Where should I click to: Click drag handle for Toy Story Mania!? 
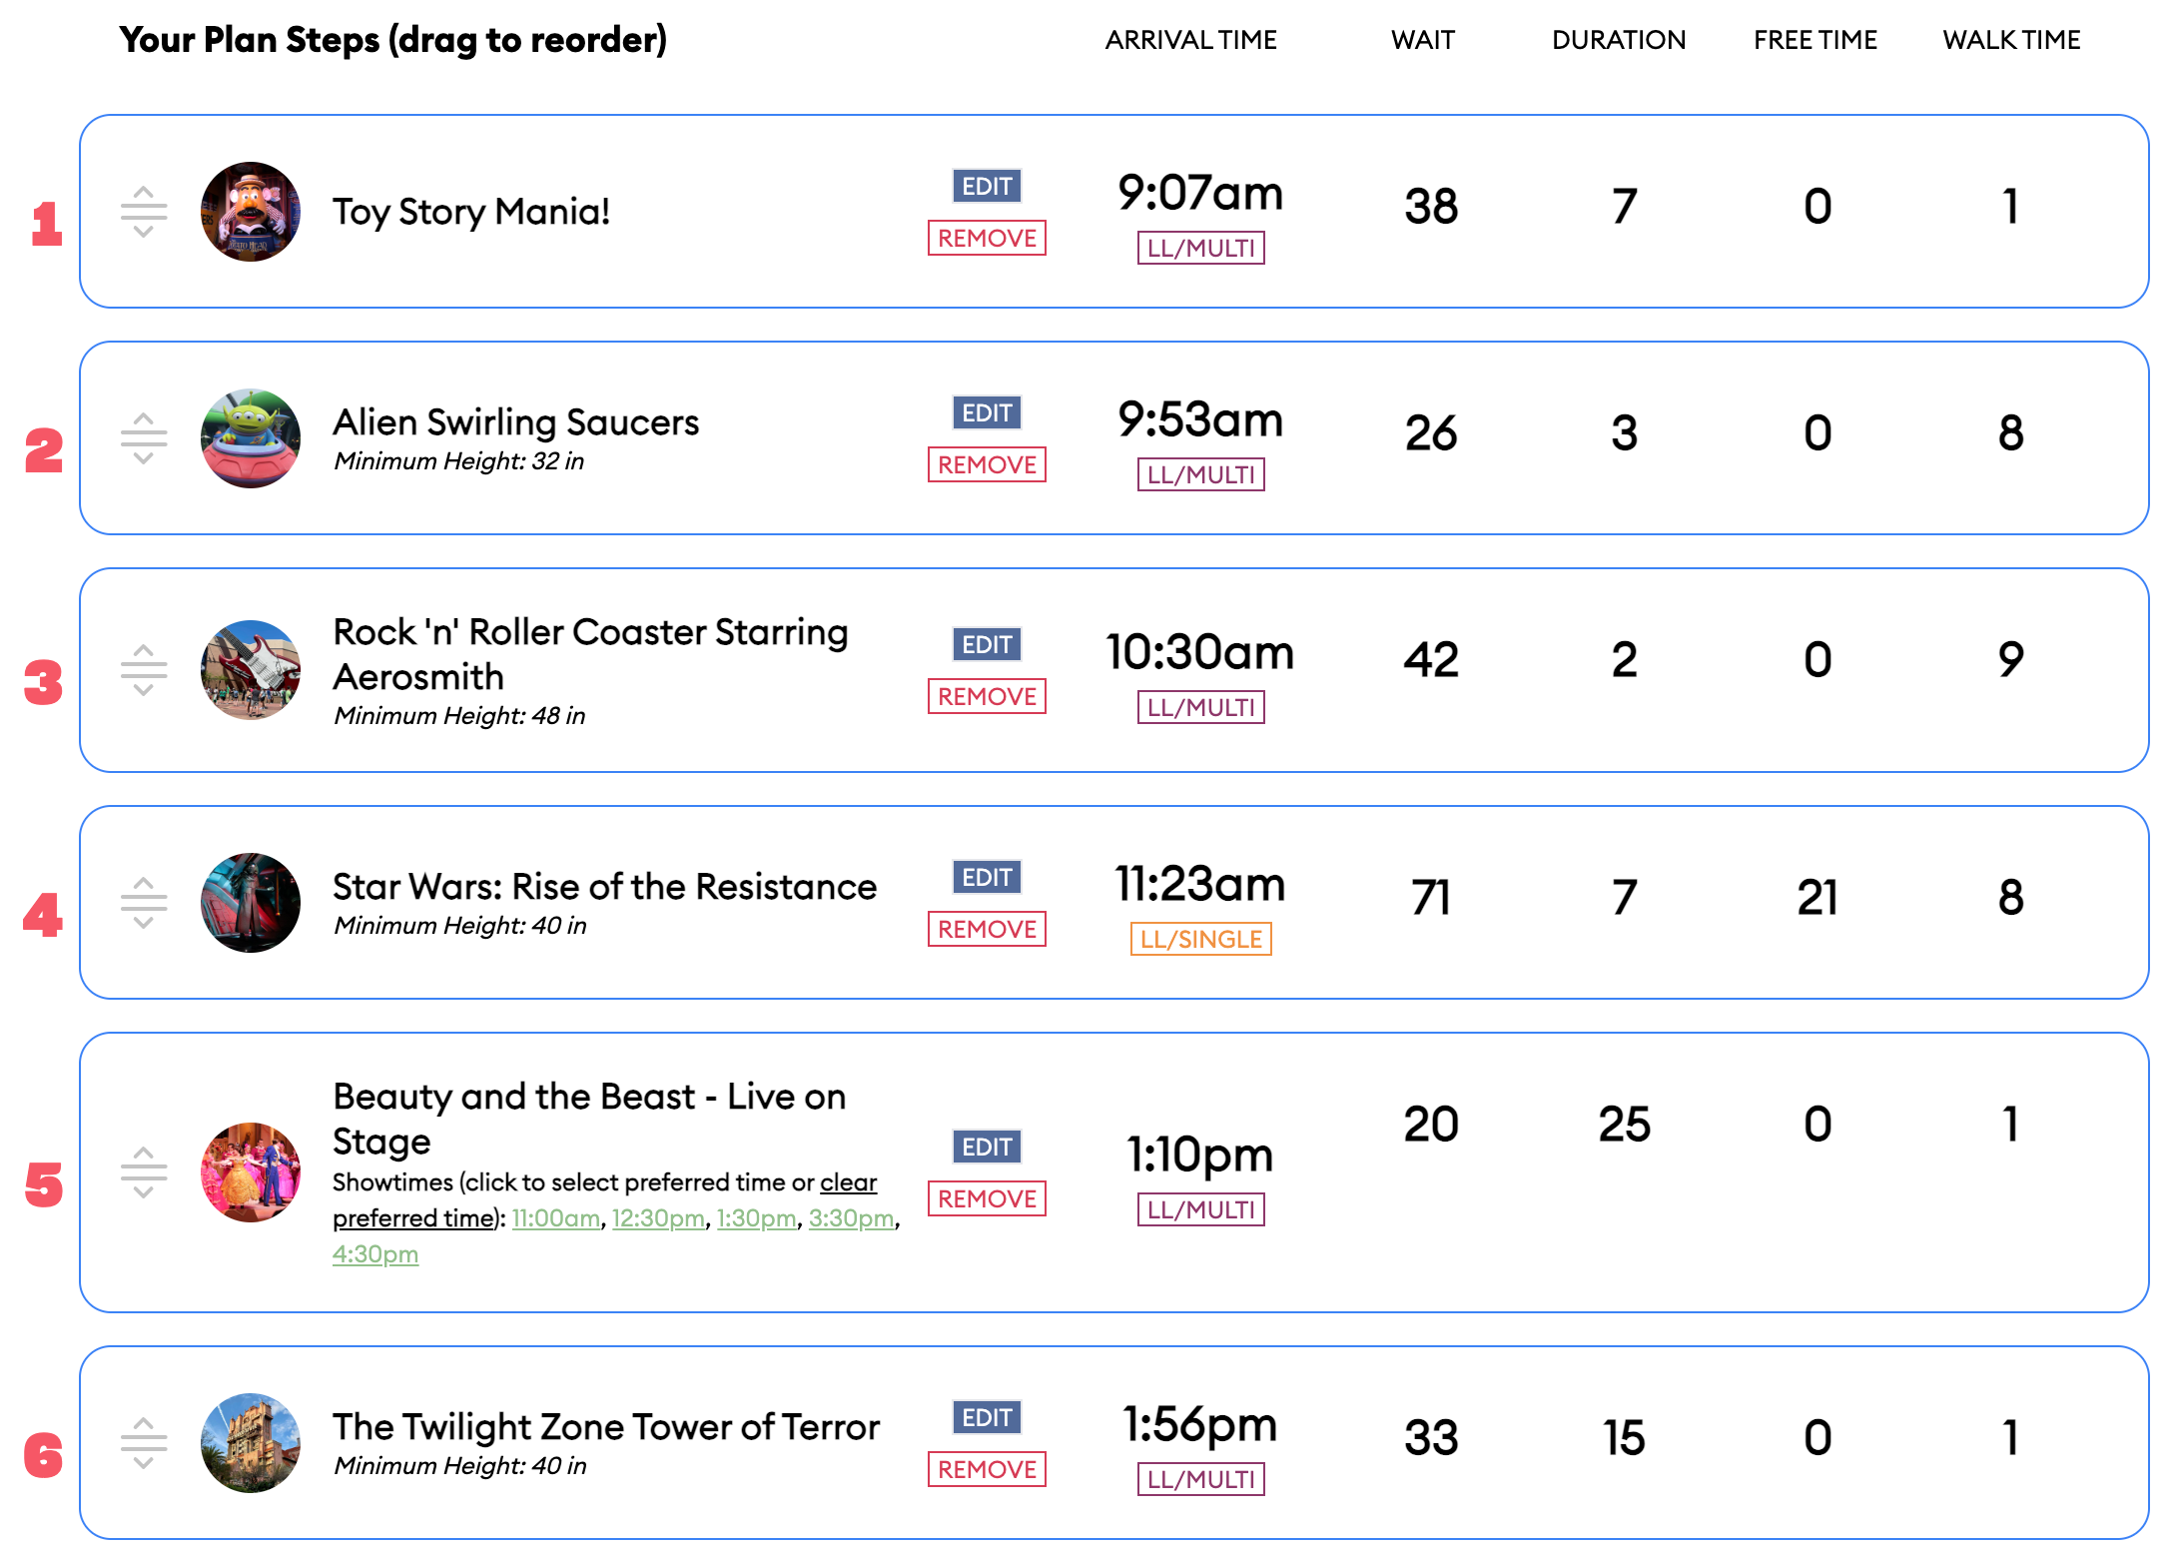coord(144,212)
